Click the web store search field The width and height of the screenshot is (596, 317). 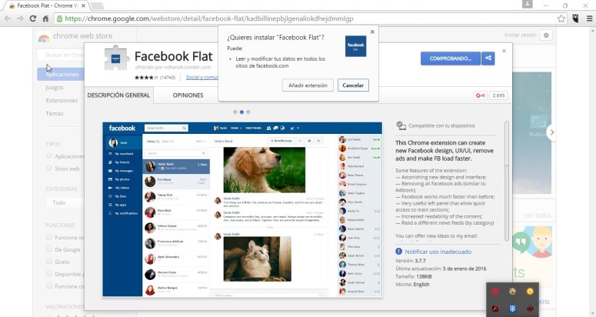61,55
